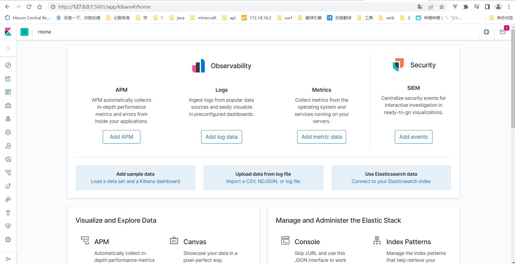Image resolution: width=515 pixels, height=264 pixels.
Task: Go to browser home page icon
Action: coord(40,7)
